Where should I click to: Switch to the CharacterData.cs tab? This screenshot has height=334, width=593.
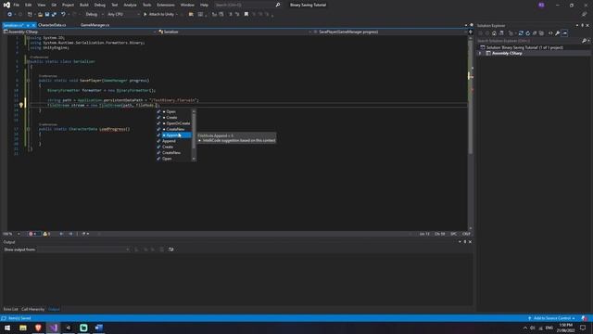coord(52,25)
